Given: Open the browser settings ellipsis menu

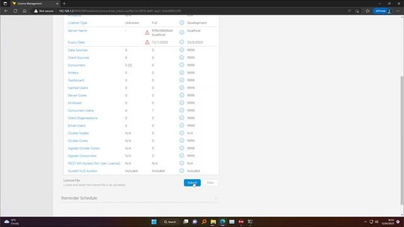Looking at the screenshot, I should point(398,11).
